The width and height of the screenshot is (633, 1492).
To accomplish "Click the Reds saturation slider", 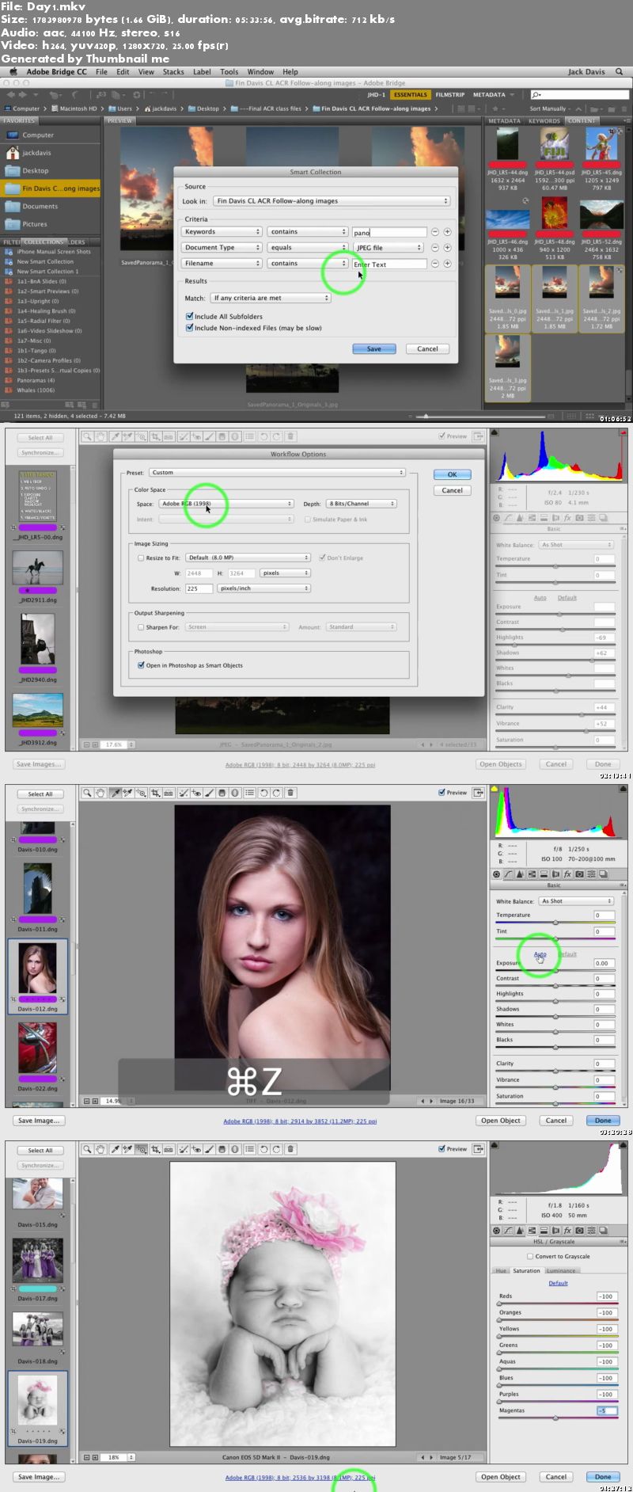I will click(x=557, y=1304).
